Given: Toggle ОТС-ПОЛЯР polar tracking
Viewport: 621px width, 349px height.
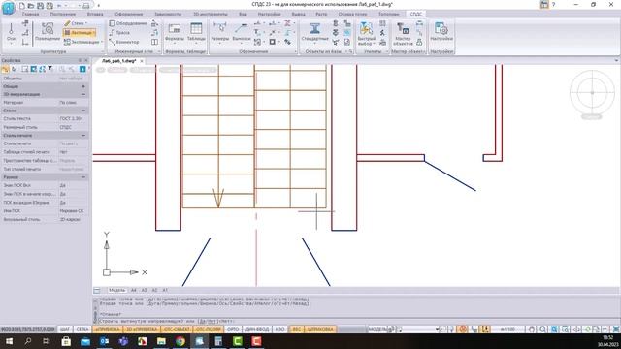Looking at the screenshot, I should tap(208, 329).
